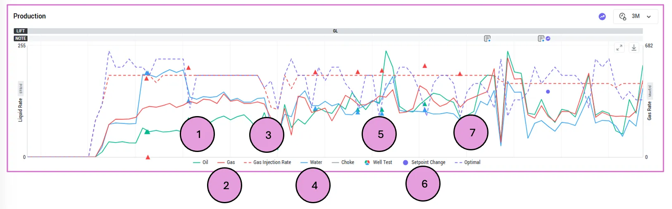
Task: Toggle the Gas Injection Rate series
Action: [x=267, y=162]
